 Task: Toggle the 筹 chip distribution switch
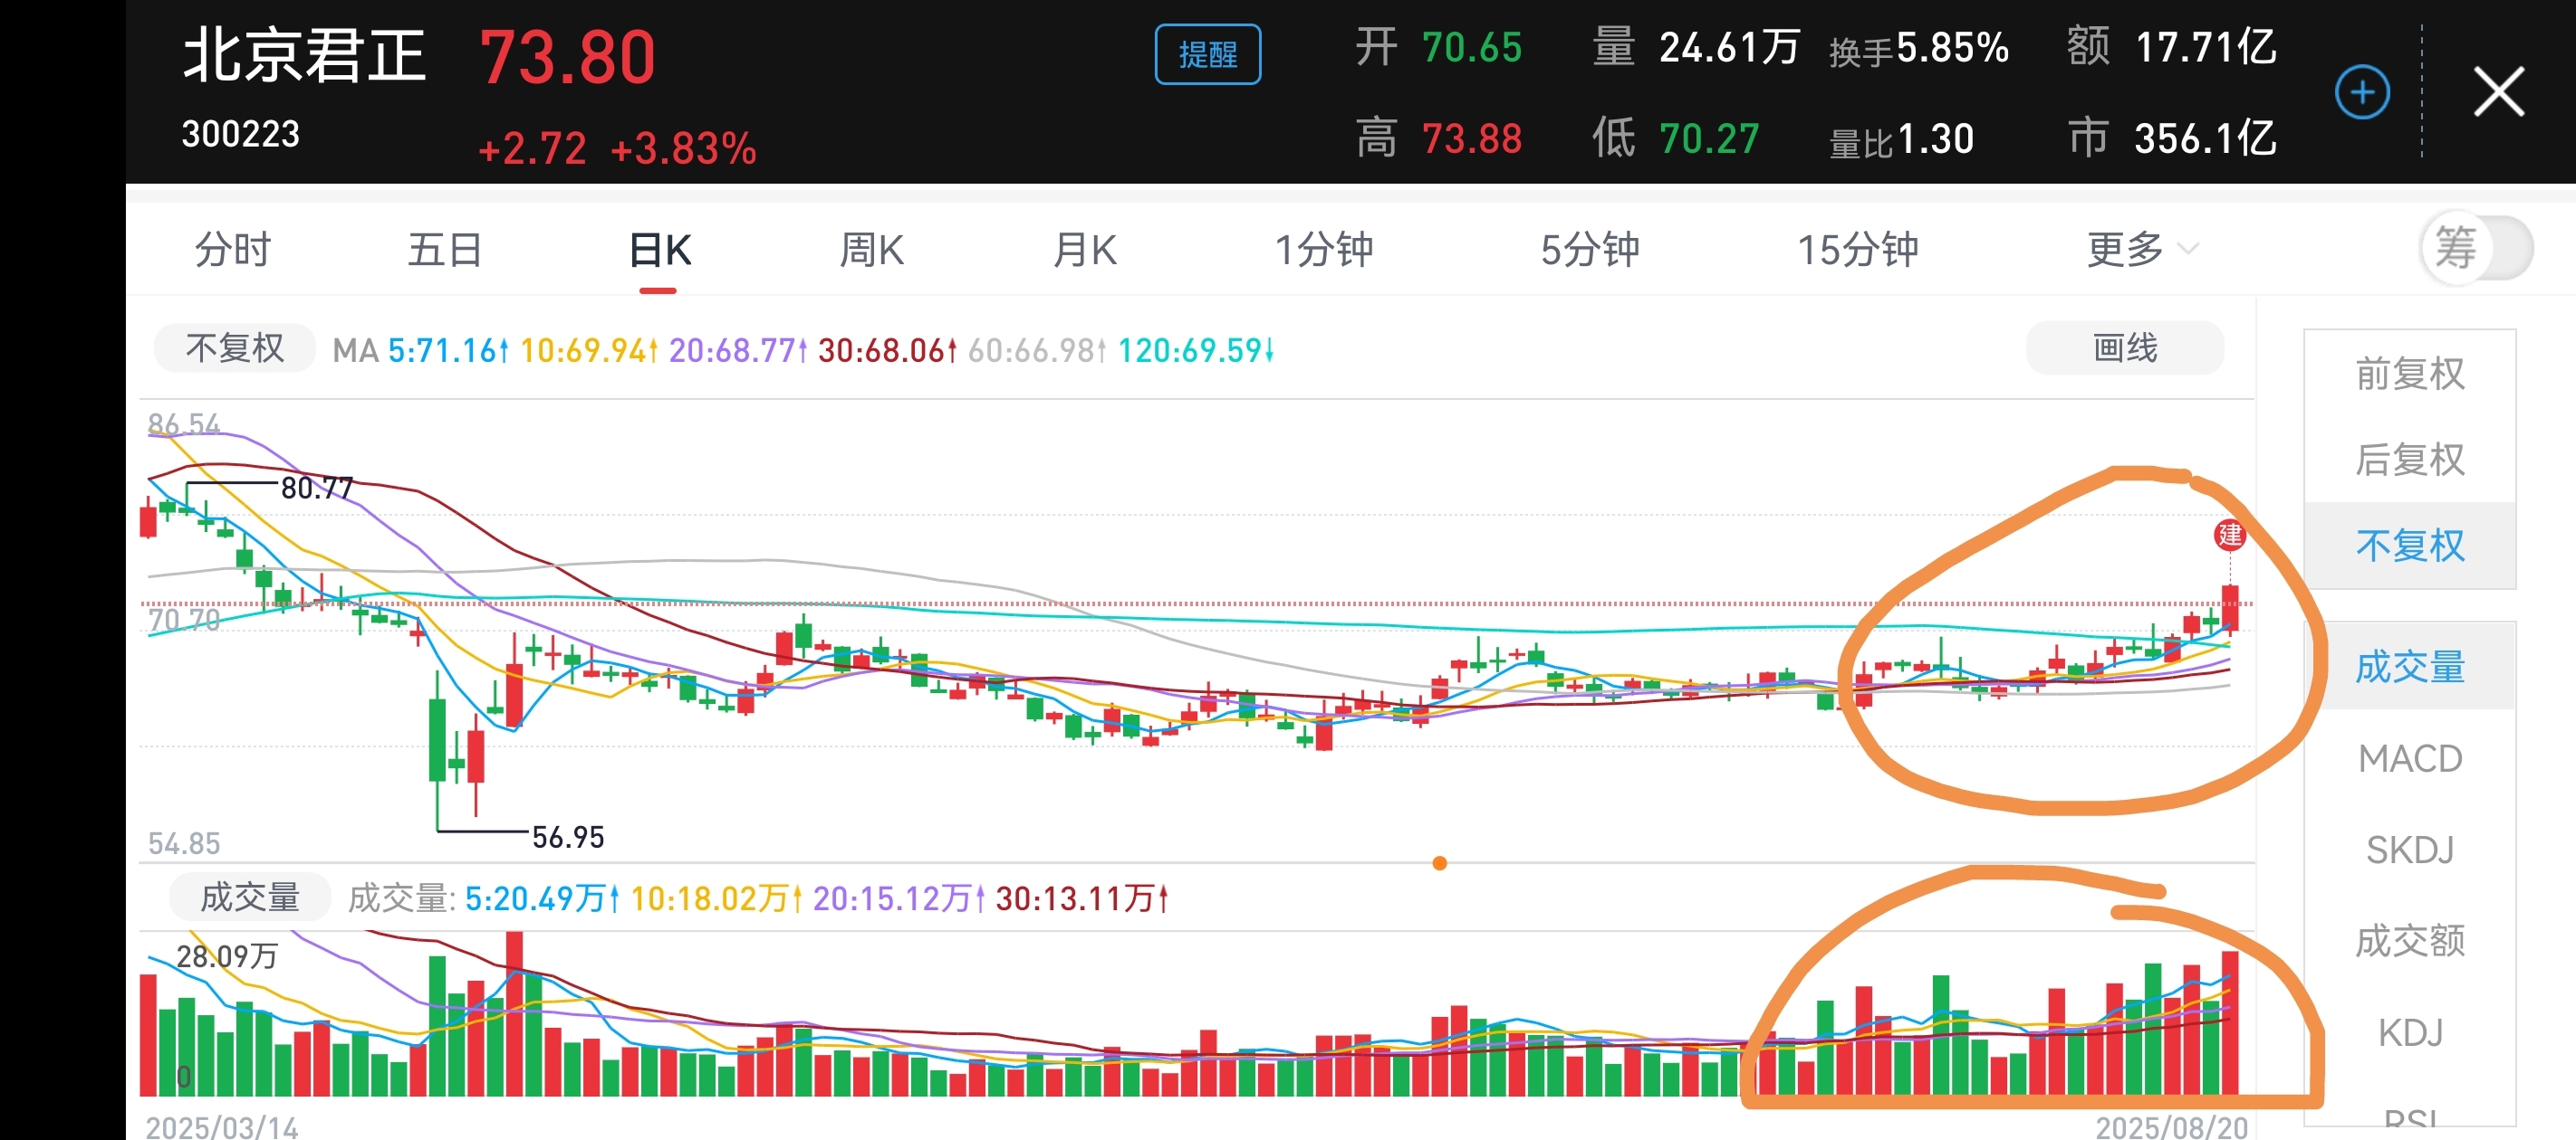coord(2477,248)
